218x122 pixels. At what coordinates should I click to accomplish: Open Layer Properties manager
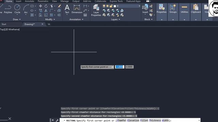tap(96, 10)
